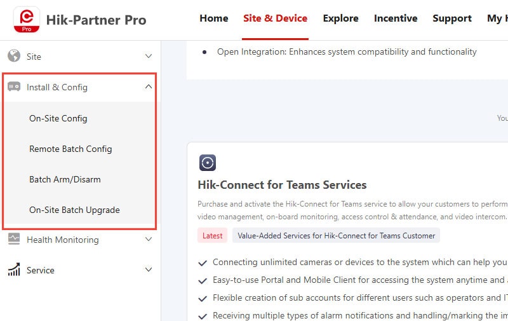508x321 pixels.
Task: Click the Service bar chart icon
Action: tap(14, 270)
